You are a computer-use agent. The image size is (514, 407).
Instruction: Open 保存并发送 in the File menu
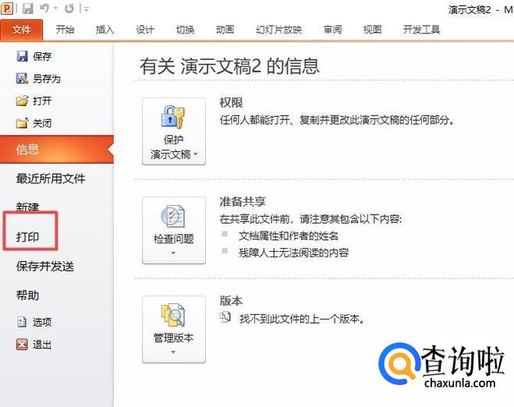point(45,266)
